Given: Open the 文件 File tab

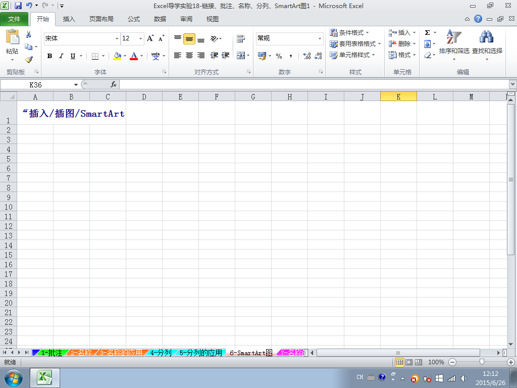Looking at the screenshot, I should click(14, 19).
